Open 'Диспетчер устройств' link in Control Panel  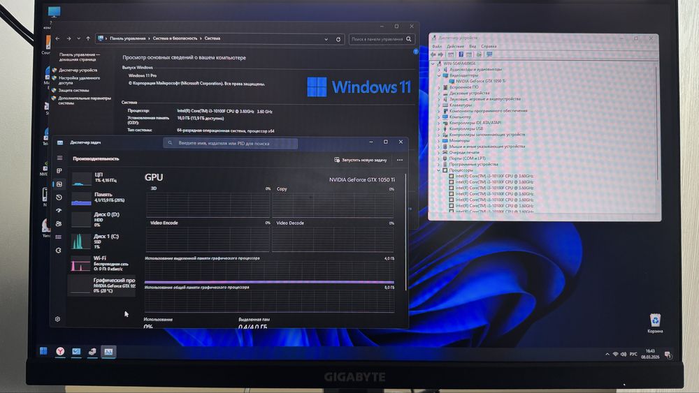coord(78,70)
